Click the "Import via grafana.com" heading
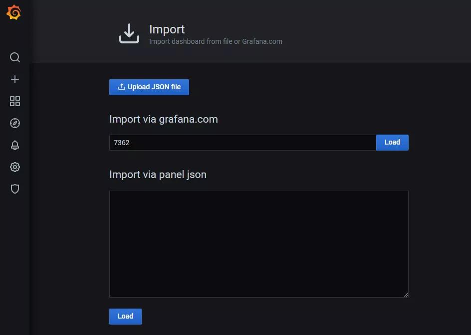 [164, 119]
